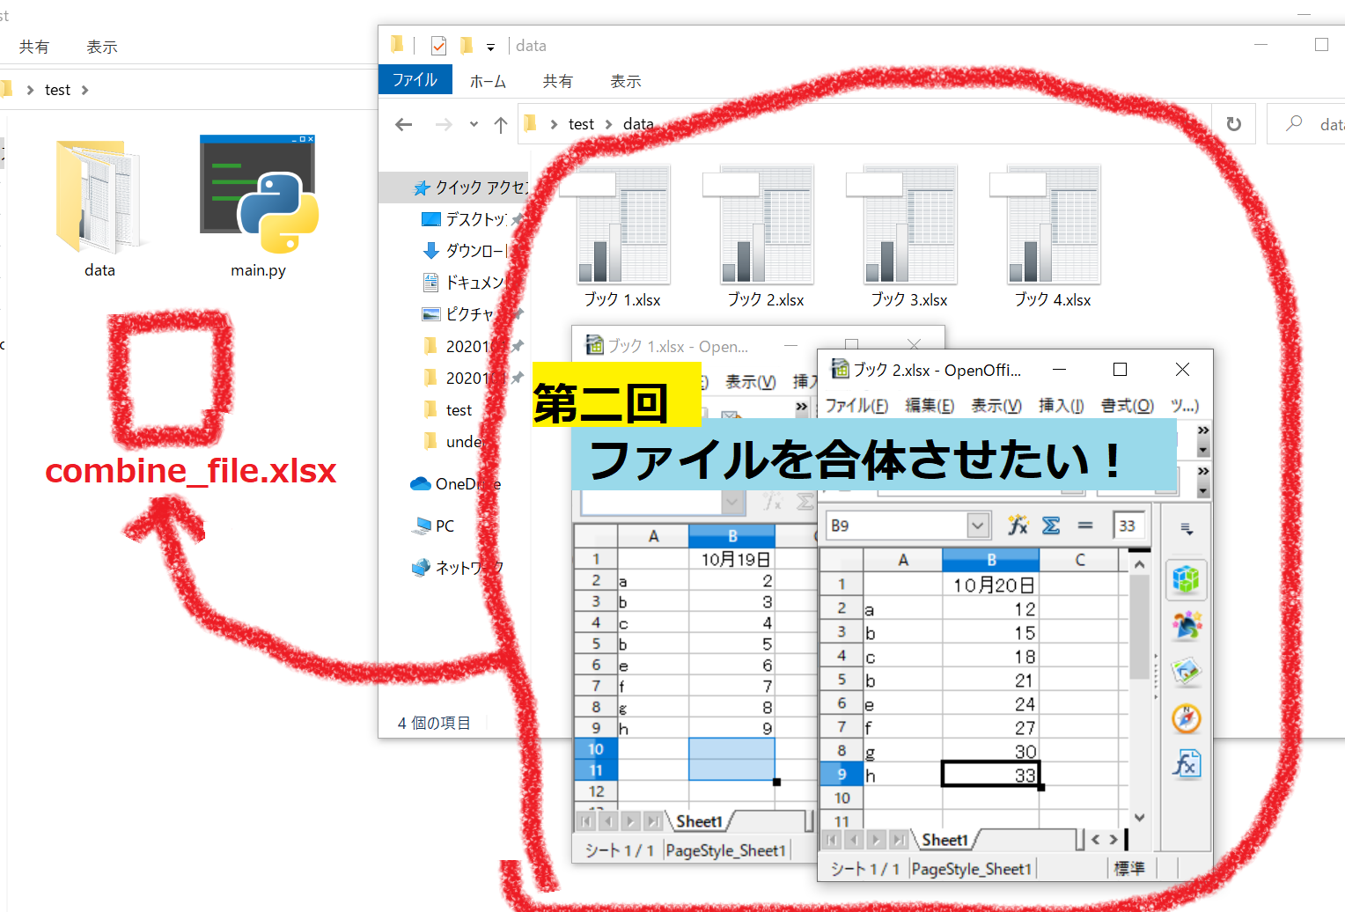Screen dimensions: 1345x912
Task: Click the Explorer up-arrow navigation button
Action: click(x=501, y=125)
